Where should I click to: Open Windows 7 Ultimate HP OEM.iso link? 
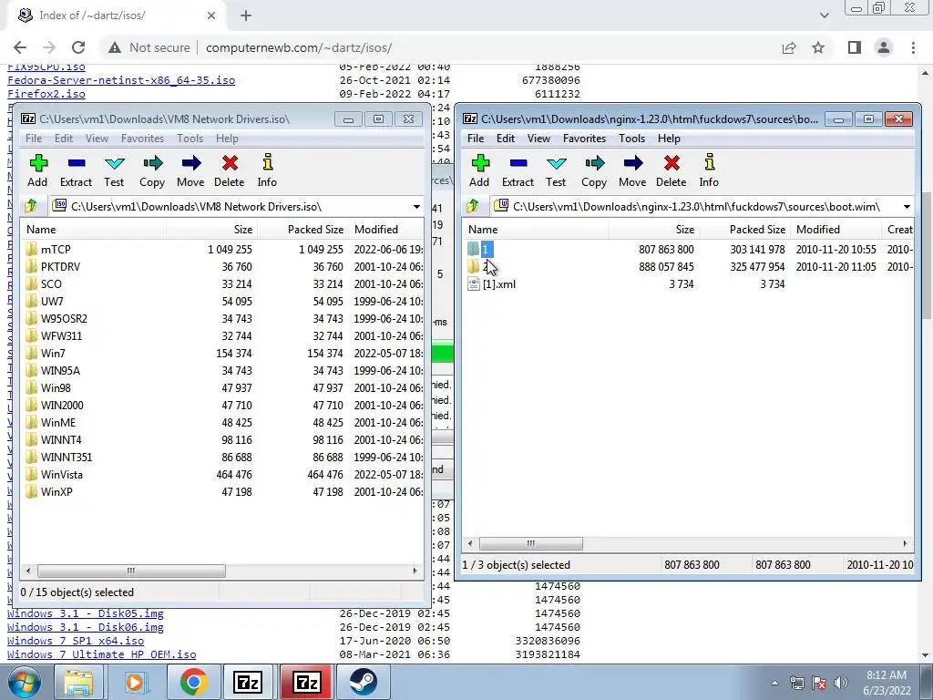tap(102, 654)
